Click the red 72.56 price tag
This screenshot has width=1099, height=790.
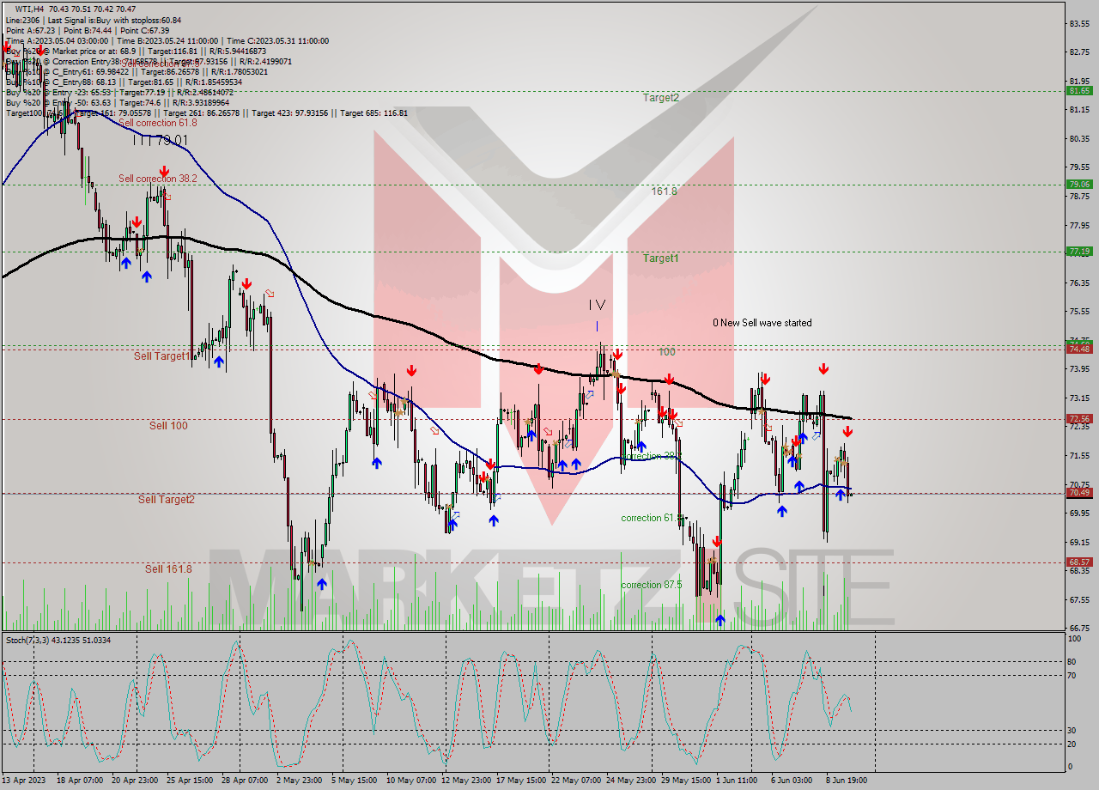pos(1079,419)
